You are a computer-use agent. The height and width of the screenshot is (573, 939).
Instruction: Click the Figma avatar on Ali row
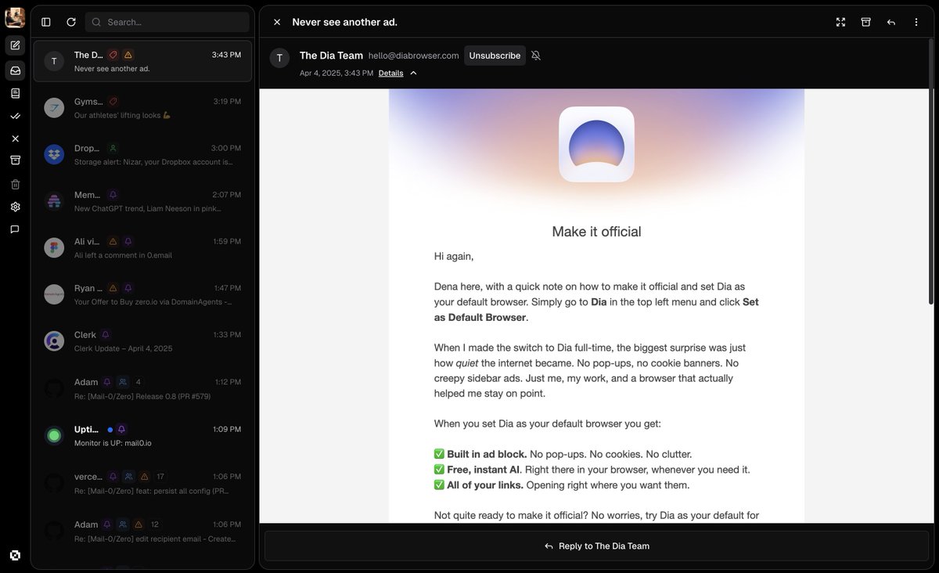pos(54,247)
